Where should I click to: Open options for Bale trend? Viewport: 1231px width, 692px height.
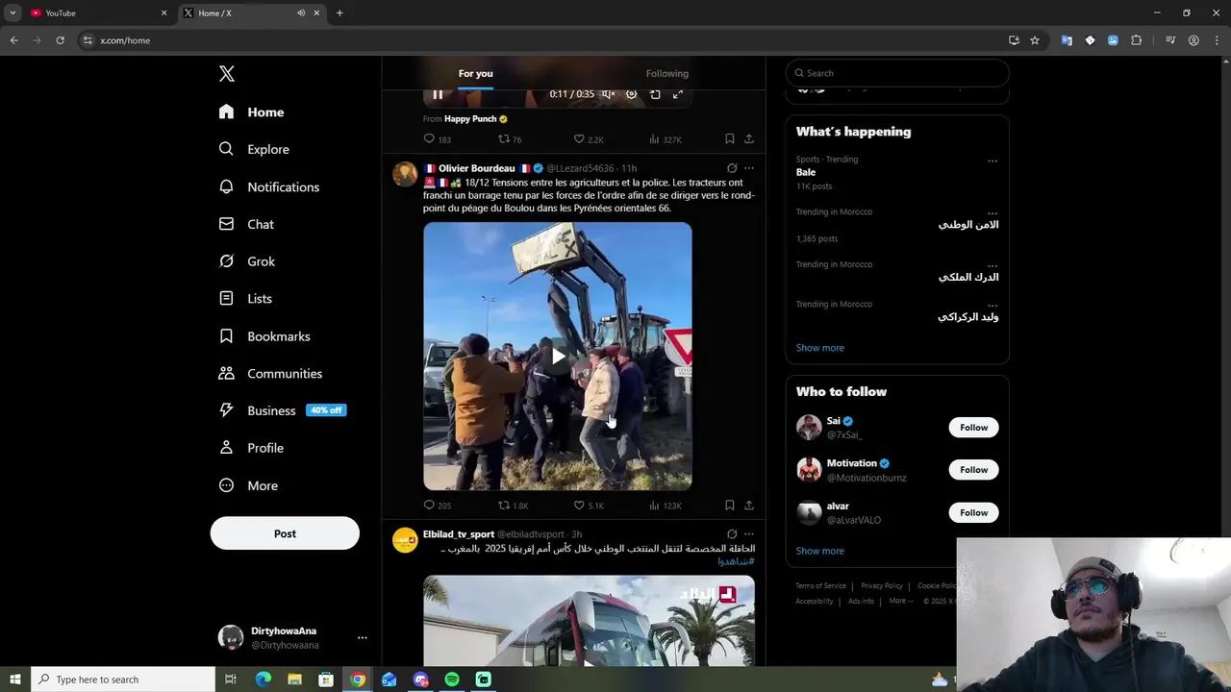click(992, 161)
